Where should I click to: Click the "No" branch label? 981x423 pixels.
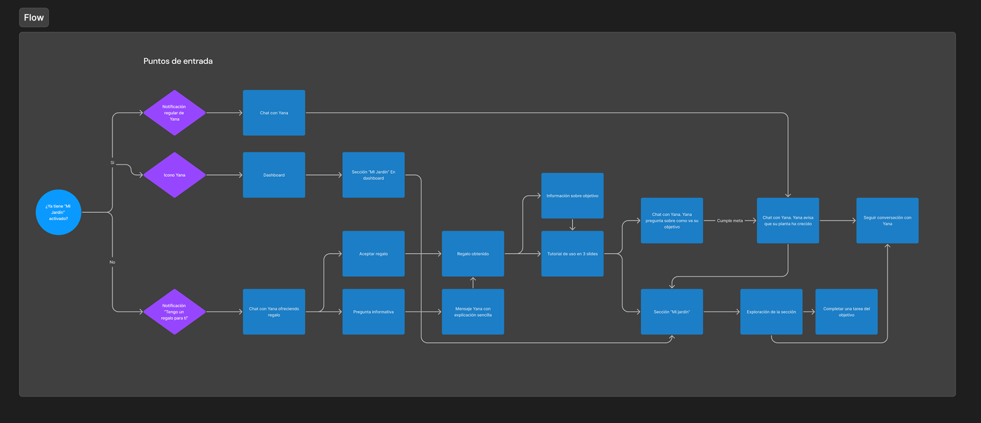(x=112, y=262)
